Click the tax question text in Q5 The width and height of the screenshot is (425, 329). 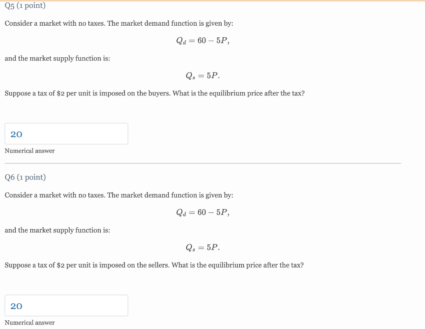pos(154,93)
